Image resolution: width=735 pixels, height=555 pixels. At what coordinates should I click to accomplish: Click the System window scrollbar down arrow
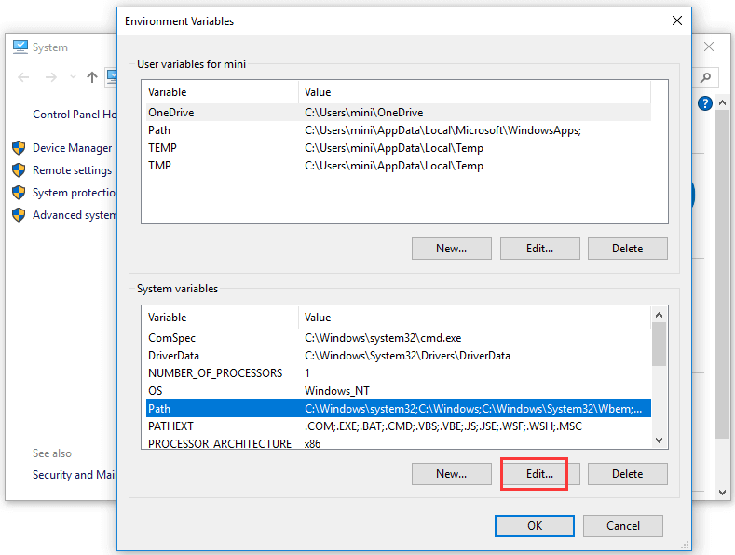tap(722, 493)
